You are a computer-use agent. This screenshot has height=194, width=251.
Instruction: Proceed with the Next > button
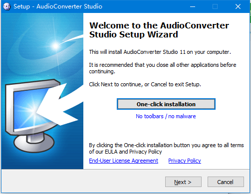coord(183,182)
